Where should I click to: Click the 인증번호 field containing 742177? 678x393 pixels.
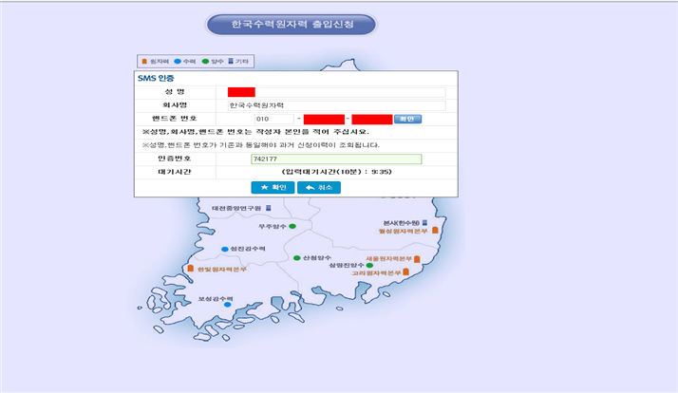click(x=336, y=159)
